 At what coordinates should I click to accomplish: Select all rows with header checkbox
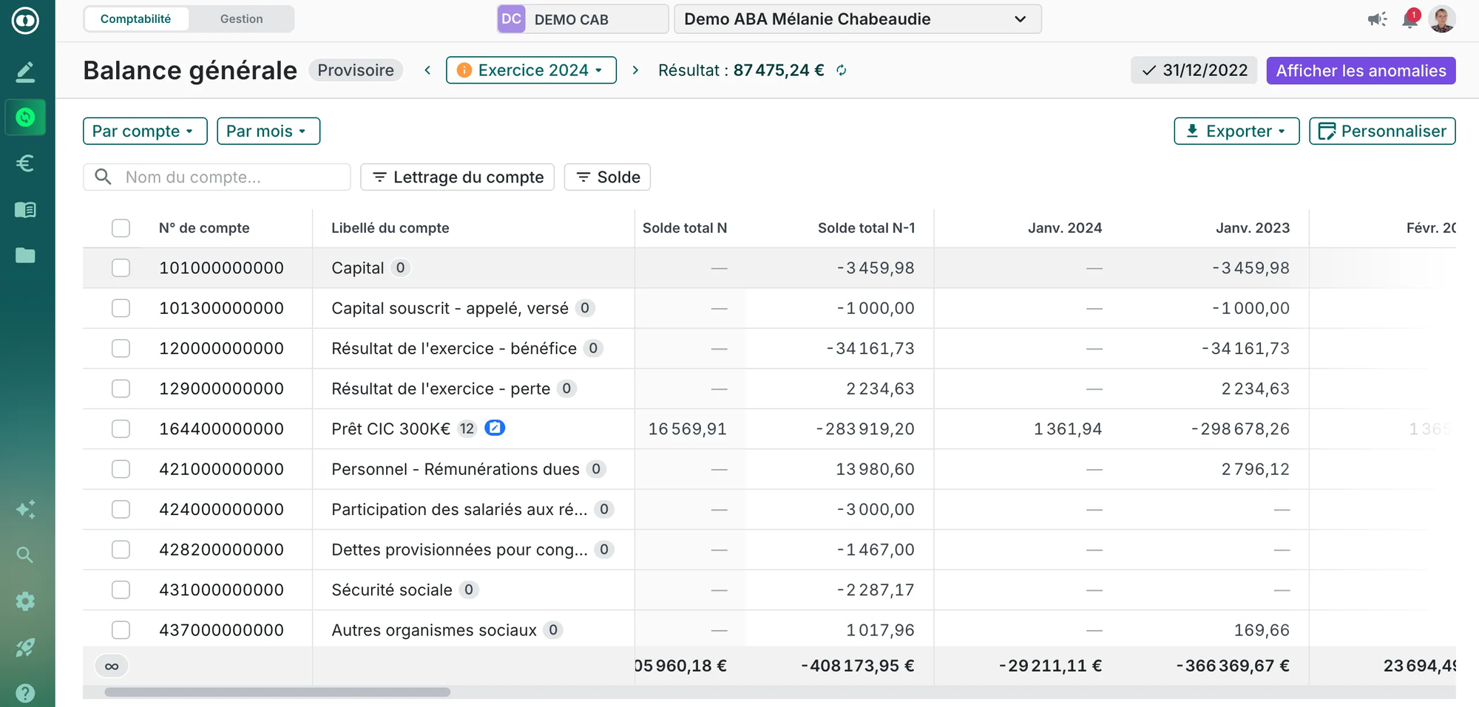[x=121, y=228]
